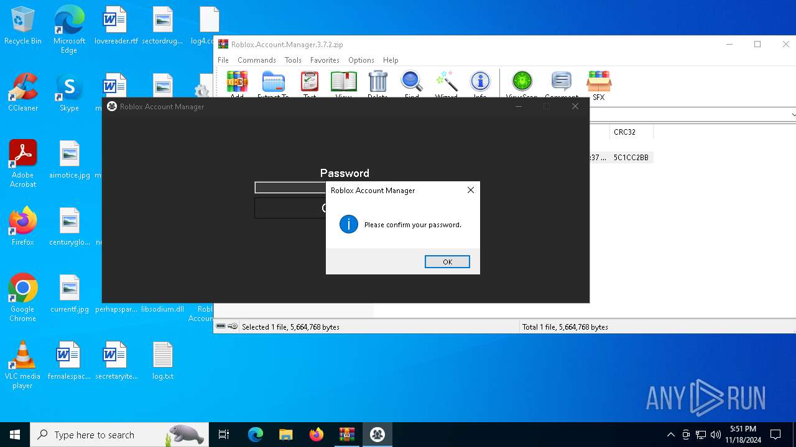
Task: Click the WinRAR Find toolbar icon
Action: [x=412, y=84]
